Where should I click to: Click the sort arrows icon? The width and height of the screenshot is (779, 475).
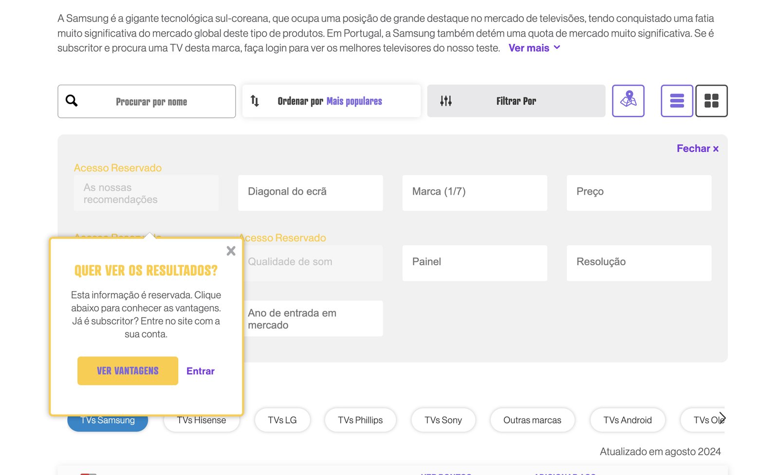[x=255, y=101]
